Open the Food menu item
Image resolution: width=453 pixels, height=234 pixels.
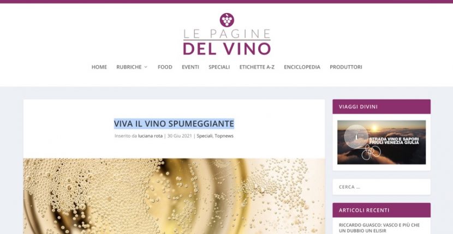[165, 67]
